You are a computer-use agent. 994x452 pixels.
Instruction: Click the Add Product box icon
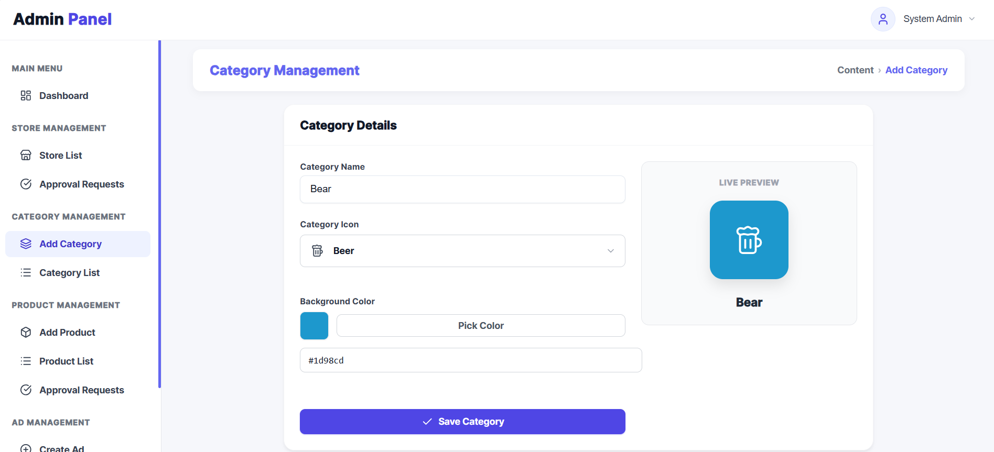point(26,333)
